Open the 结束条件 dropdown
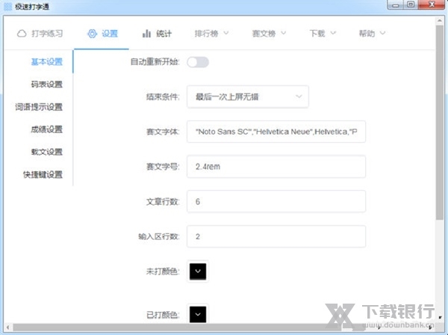The height and width of the screenshot is (335, 448). click(x=248, y=96)
